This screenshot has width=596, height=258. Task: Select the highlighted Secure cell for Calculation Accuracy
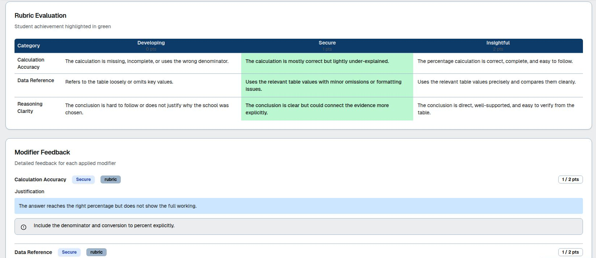(x=327, y=63)
